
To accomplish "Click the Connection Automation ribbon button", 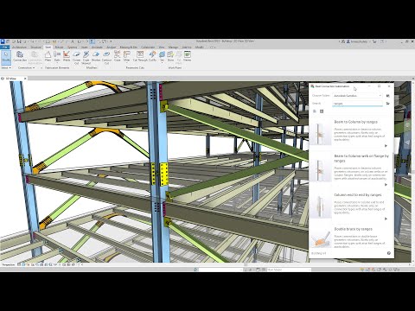I will 35,57.
